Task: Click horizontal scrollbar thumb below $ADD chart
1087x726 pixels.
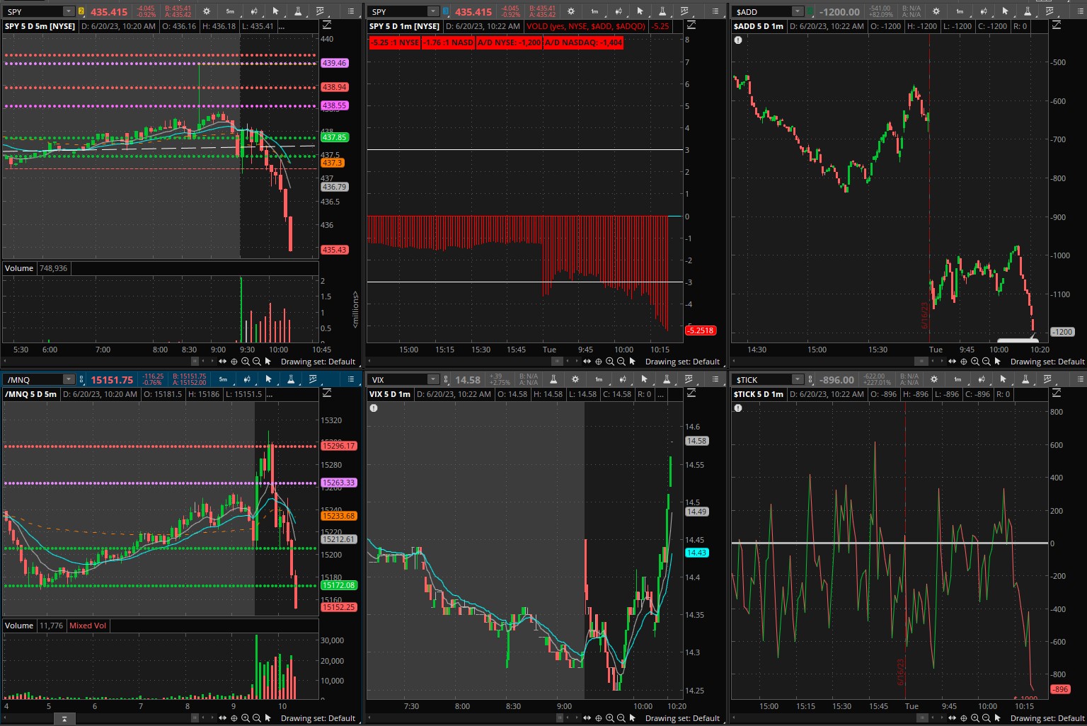Action: [x=921, y=362]
